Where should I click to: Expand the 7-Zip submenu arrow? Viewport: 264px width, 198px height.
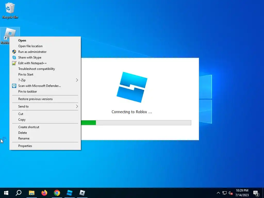pyautogui.click(x=77, y=80)
